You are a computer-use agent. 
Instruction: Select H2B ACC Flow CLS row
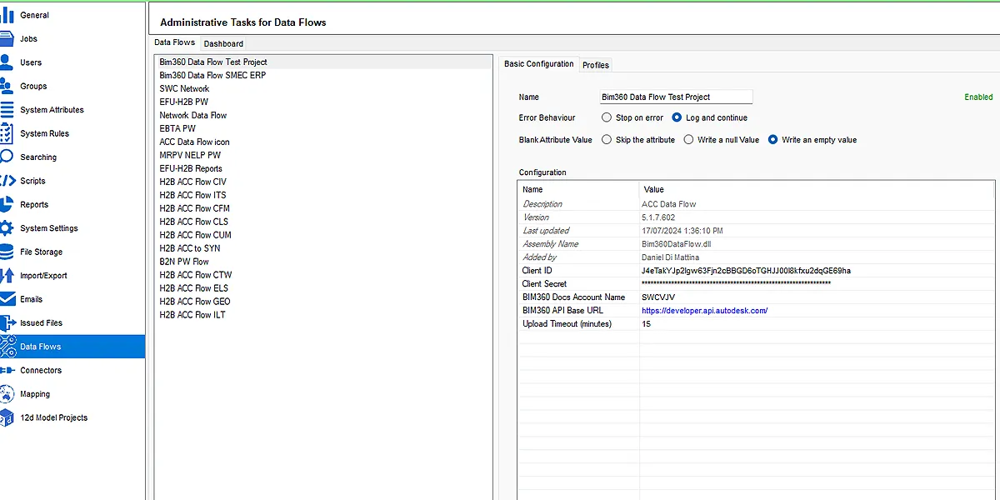(x=323, y=222)
